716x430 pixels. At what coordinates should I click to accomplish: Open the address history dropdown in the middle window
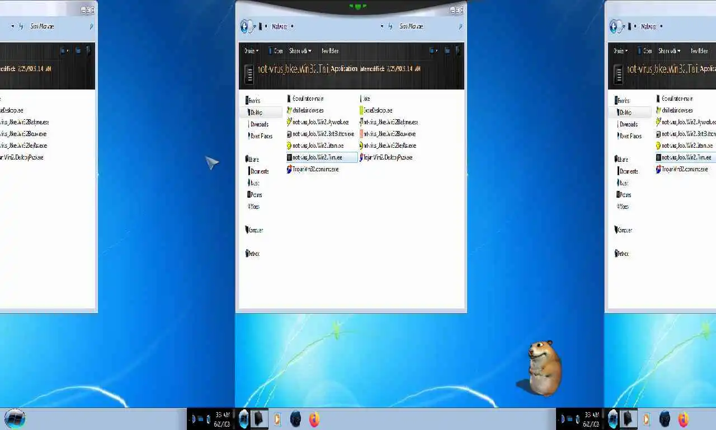coord(383,26)
